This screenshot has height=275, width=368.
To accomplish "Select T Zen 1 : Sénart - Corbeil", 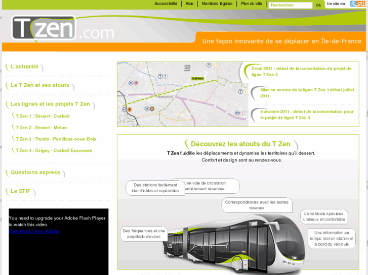I will [x=43, y=116].
